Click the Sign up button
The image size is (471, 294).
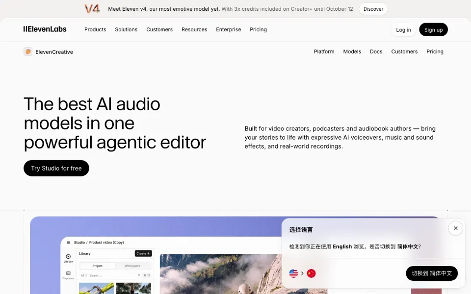(433, 30)
